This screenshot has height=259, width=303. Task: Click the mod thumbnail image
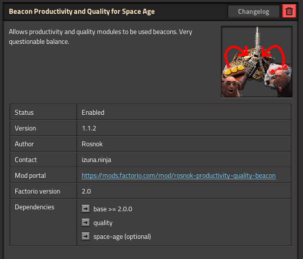pos(257,62)
